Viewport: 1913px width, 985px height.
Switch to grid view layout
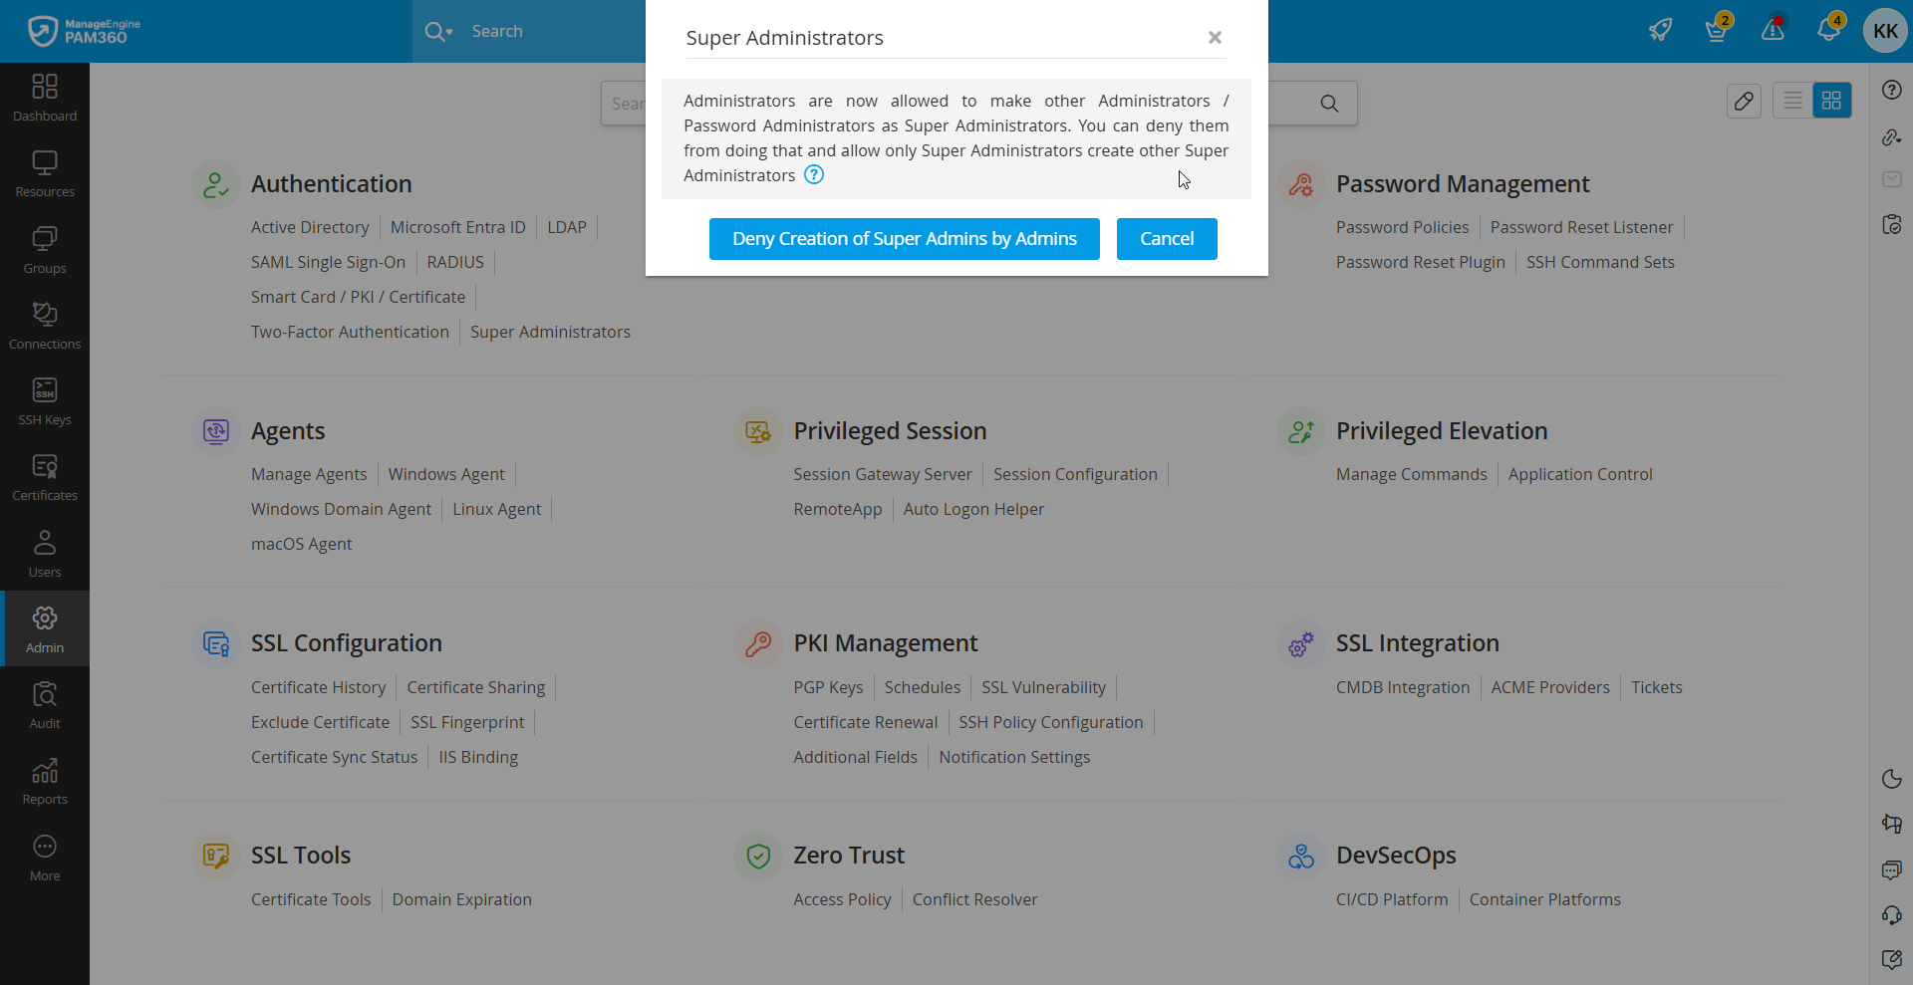point(1831,101)
